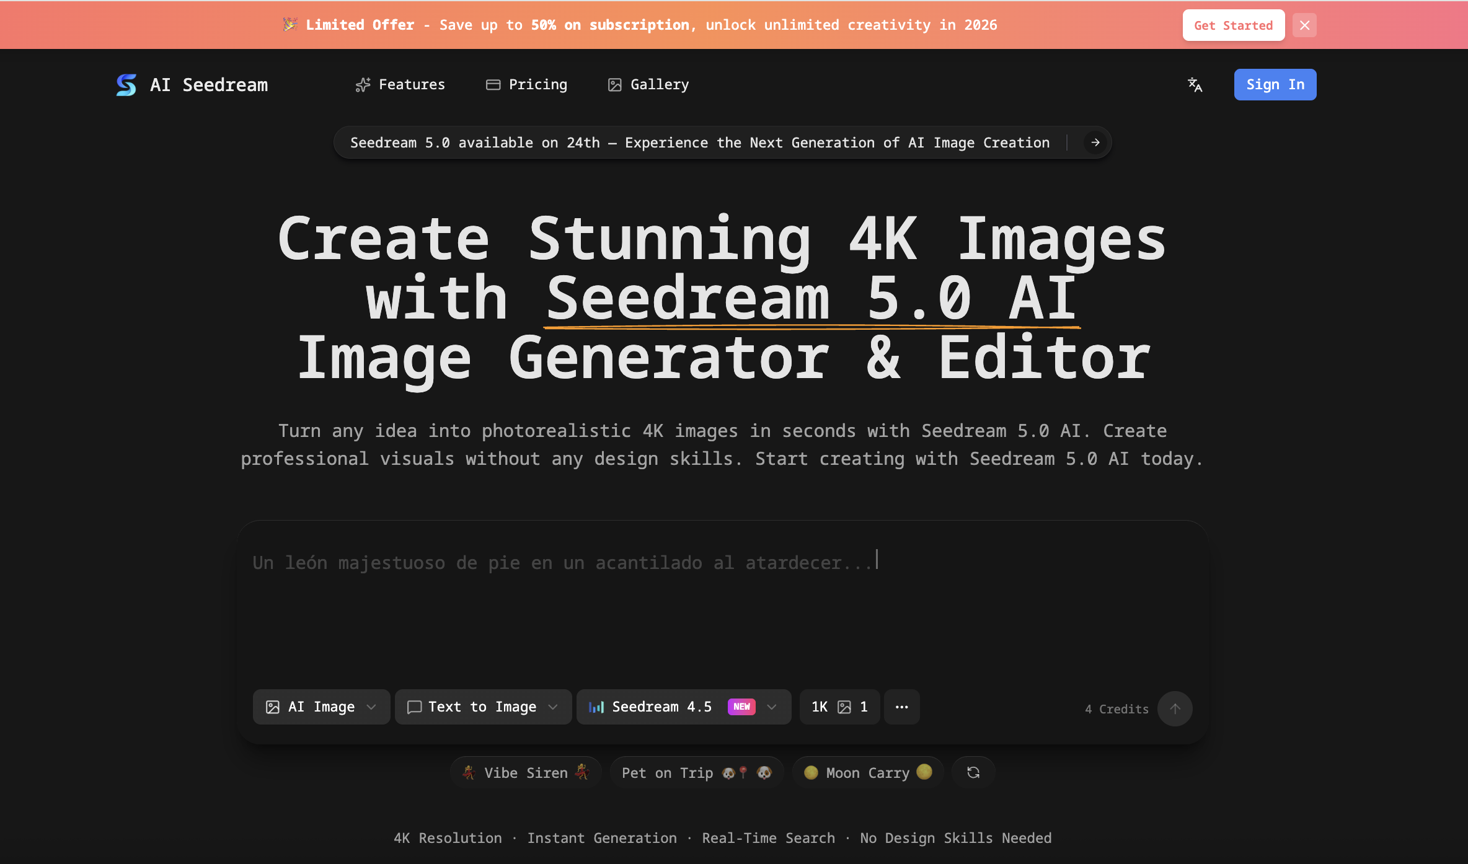Open more options via ellipsis icon

point(902,707)
